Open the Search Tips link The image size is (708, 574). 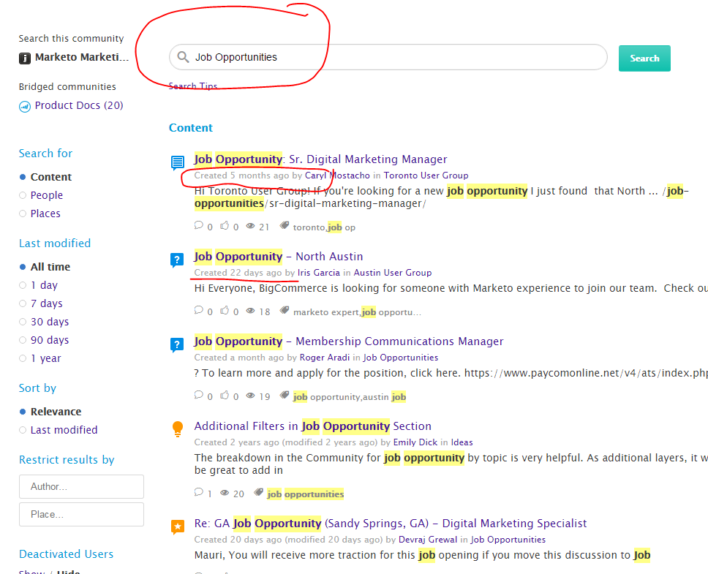click(x=193, y=86)
